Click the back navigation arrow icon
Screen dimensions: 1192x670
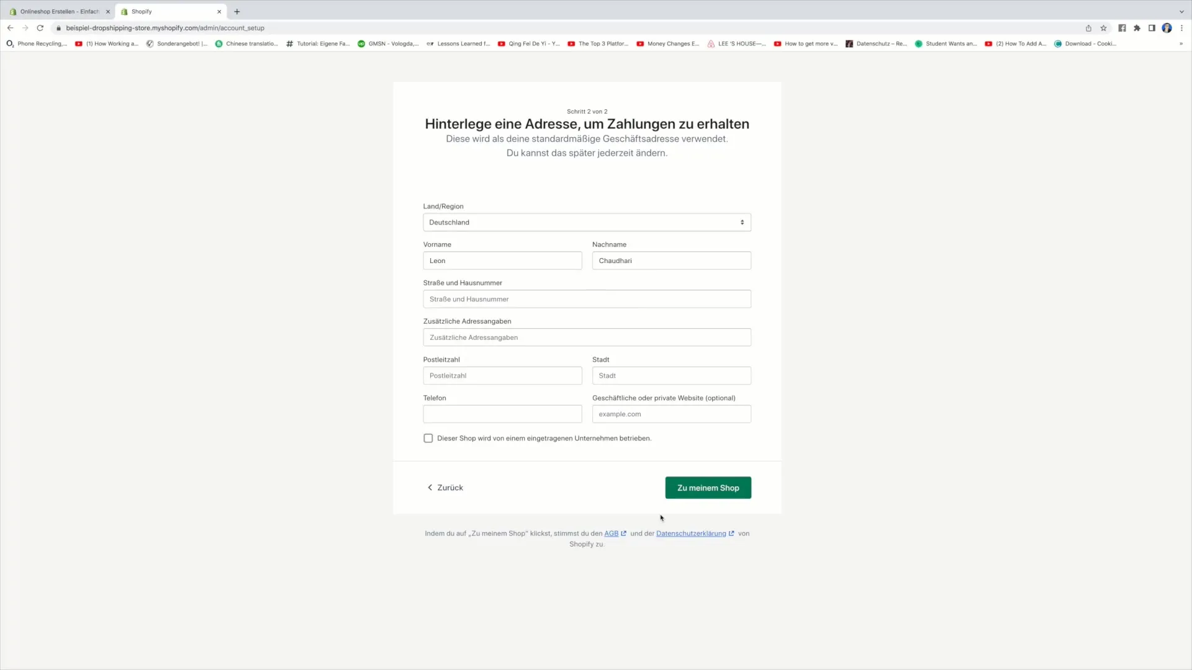11,27
